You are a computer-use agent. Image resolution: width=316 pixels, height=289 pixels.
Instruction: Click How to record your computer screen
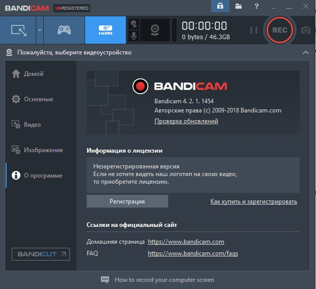pyautogui.click(x=164, y=280)
